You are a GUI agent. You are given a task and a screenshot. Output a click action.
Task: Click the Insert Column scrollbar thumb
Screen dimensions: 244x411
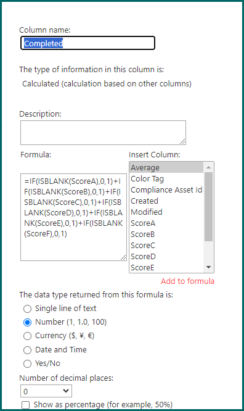pos(208,207)
